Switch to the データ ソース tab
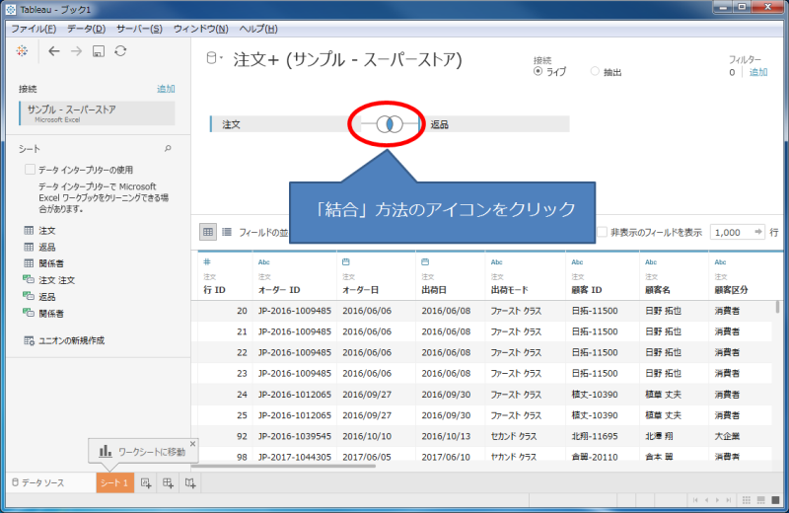 point(38,482)
